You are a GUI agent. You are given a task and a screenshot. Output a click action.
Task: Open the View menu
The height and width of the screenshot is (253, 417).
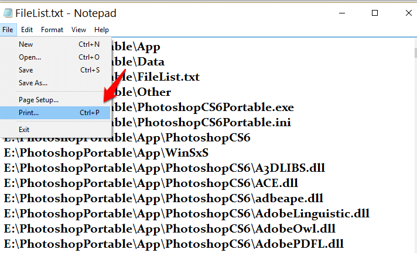point(78,30)
